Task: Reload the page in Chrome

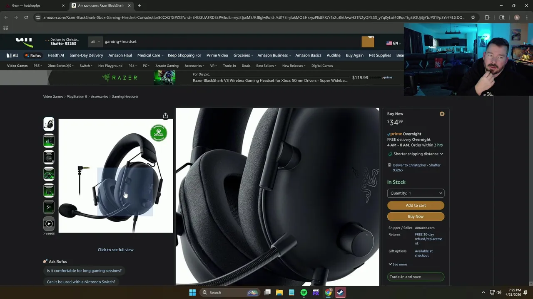Action: 26,17
